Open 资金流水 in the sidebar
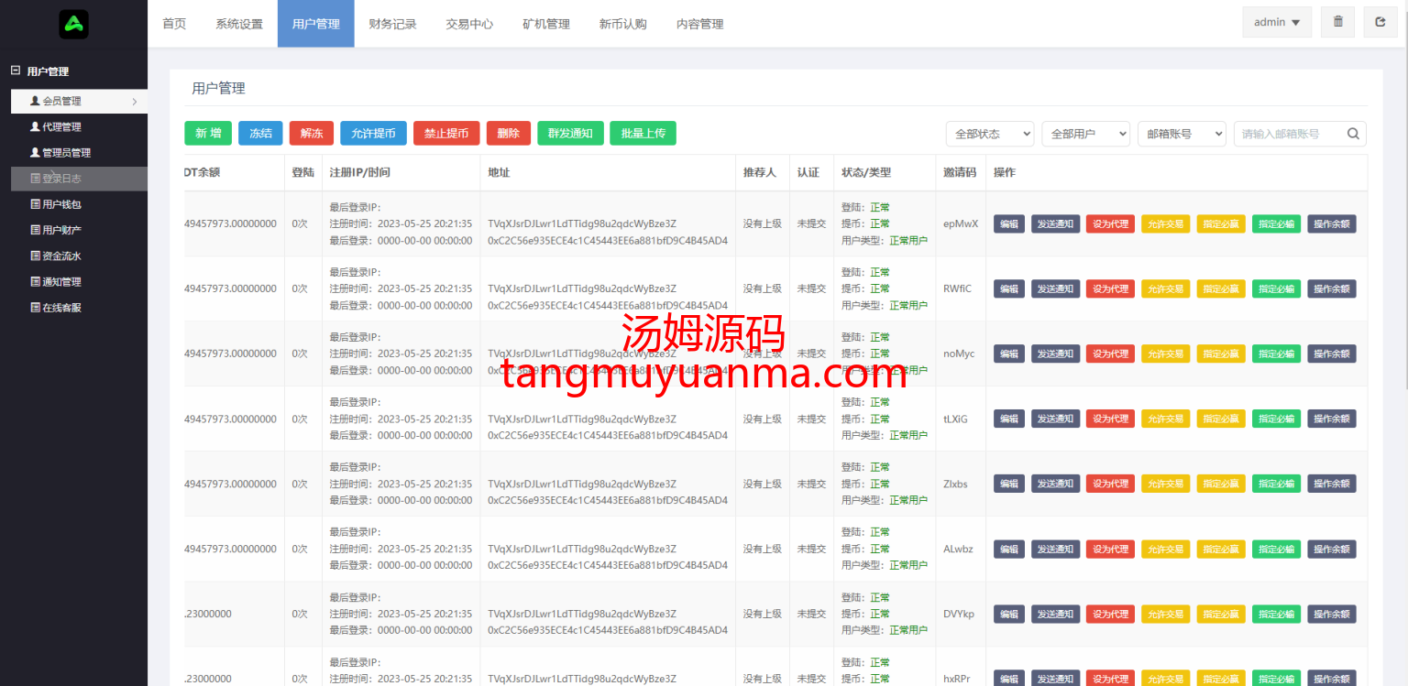Viewport: 1408px width, 686px height. coord(61,256)
